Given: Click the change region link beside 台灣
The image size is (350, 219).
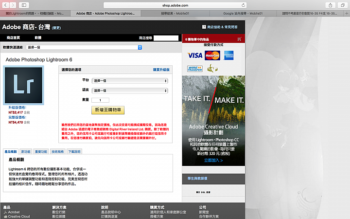Looking at the screenshot, I should (x=56, y=28).
